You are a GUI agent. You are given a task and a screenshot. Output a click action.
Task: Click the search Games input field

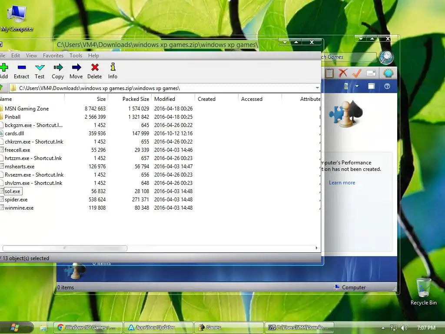tap(349, 57)
